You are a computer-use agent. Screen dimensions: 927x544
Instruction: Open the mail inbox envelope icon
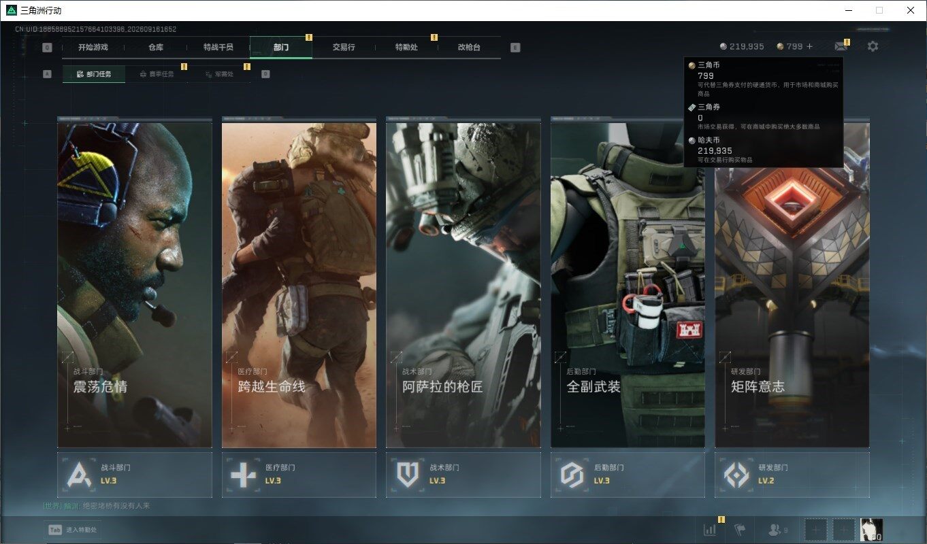(x=841, y=46)
